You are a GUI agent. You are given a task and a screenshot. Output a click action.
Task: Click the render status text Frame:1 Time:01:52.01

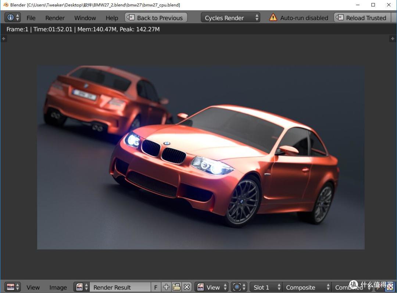pyautogui.click(x=83, y=29)
